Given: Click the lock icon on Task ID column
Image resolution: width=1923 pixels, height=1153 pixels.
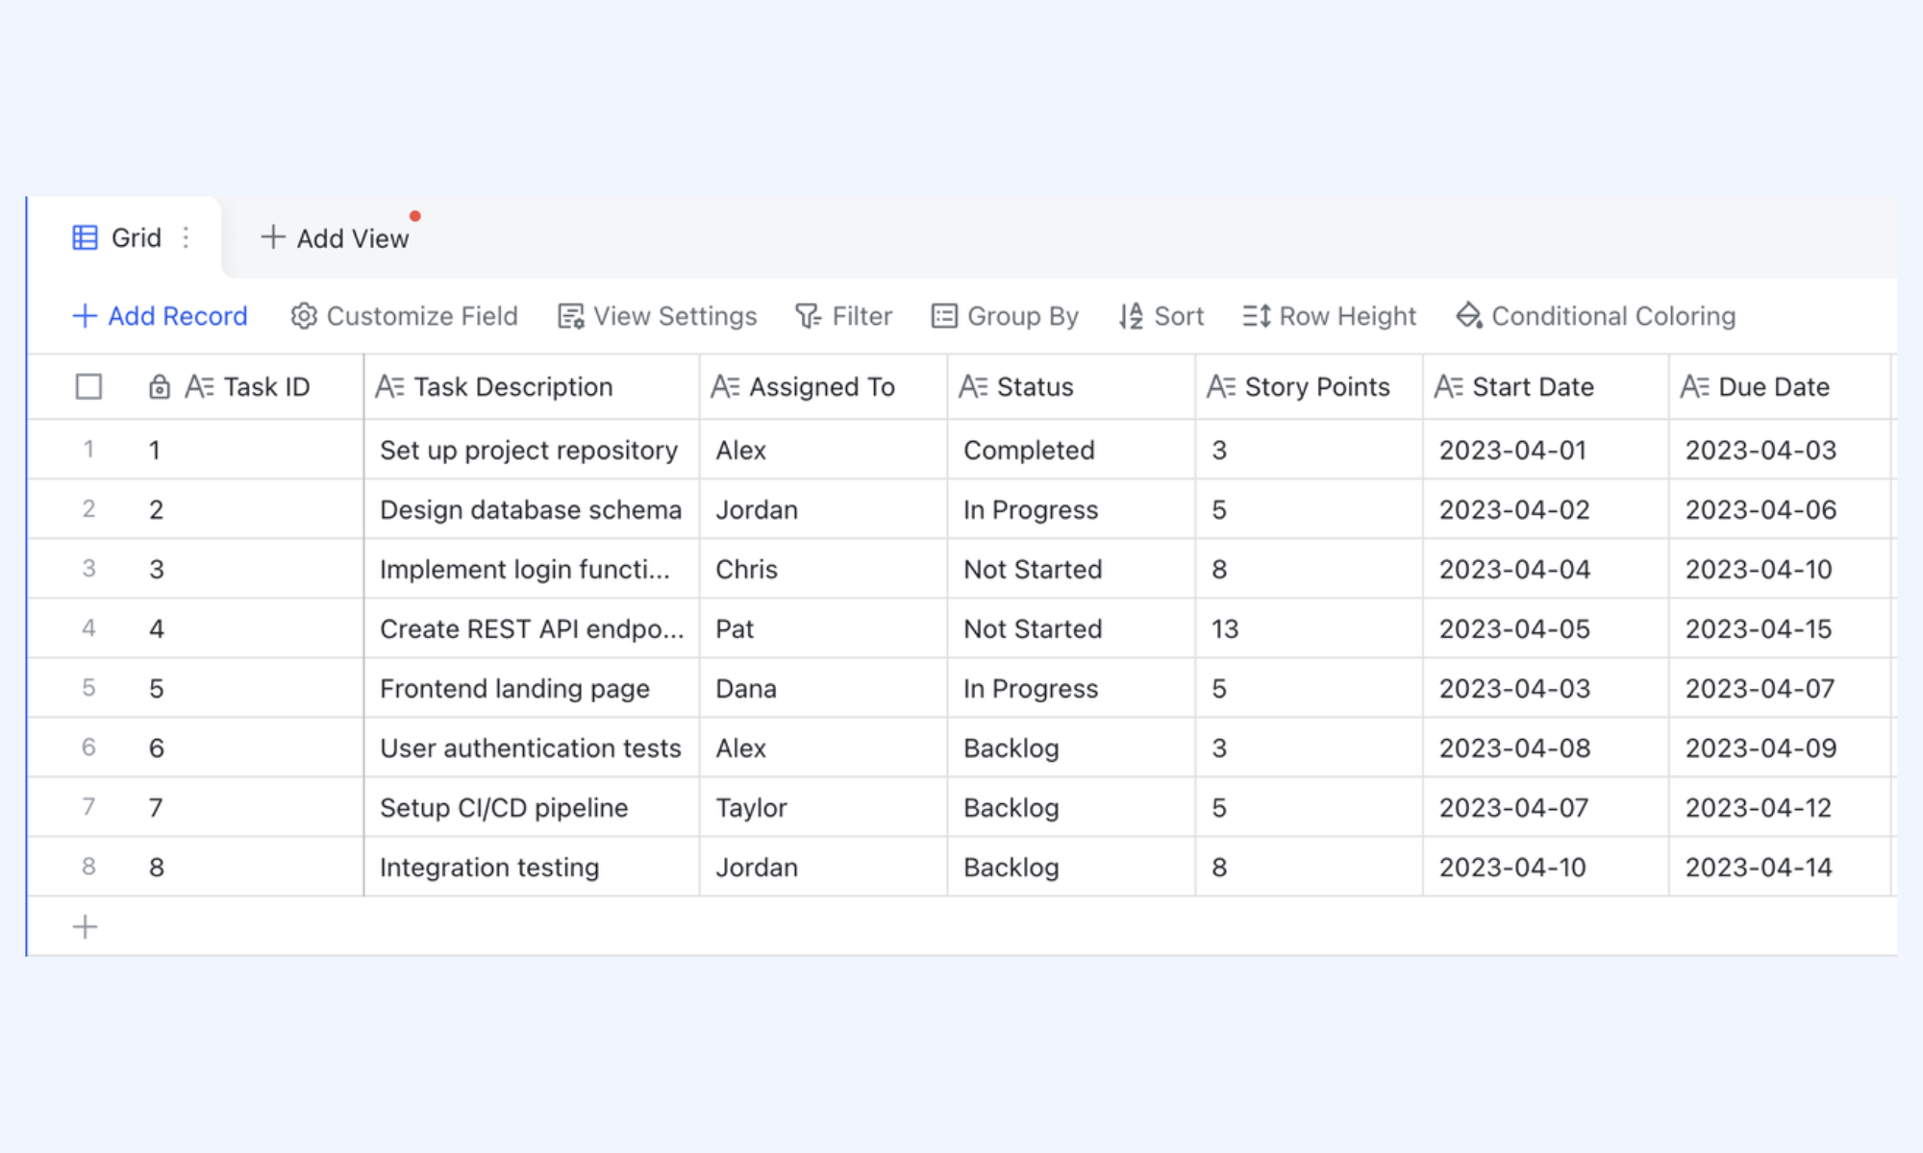Looking at the screenshot, I should point(160,387).
